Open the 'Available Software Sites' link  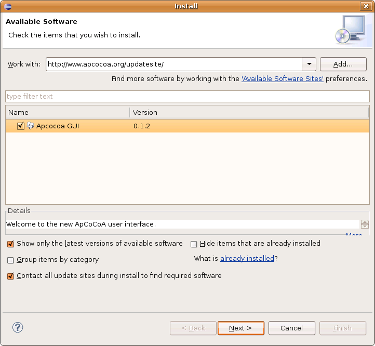283,79
